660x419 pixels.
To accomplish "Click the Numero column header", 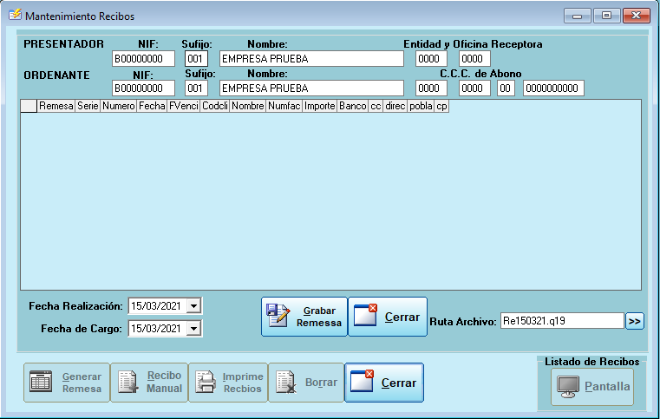I will pyautogui.click(x=119, y=106).
